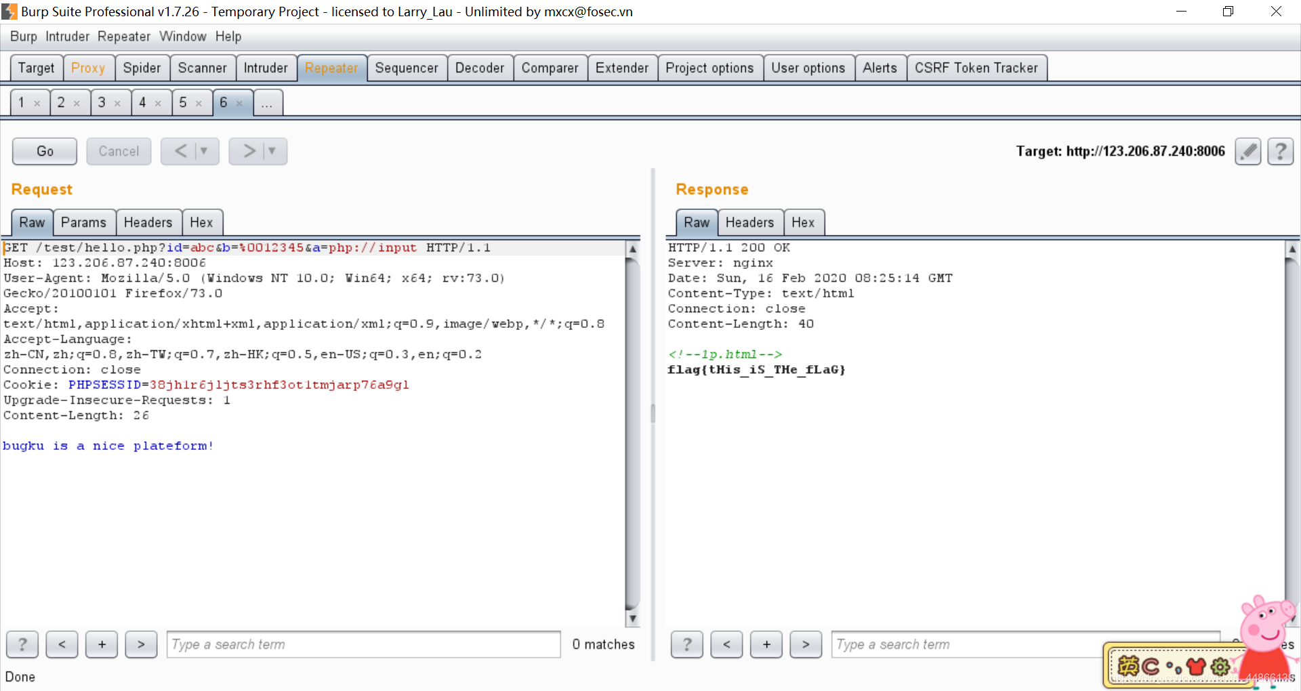The width and height of the screenshot is (1301, 691).
Task: Close Repeater tab 5
Action: [199, 104]
